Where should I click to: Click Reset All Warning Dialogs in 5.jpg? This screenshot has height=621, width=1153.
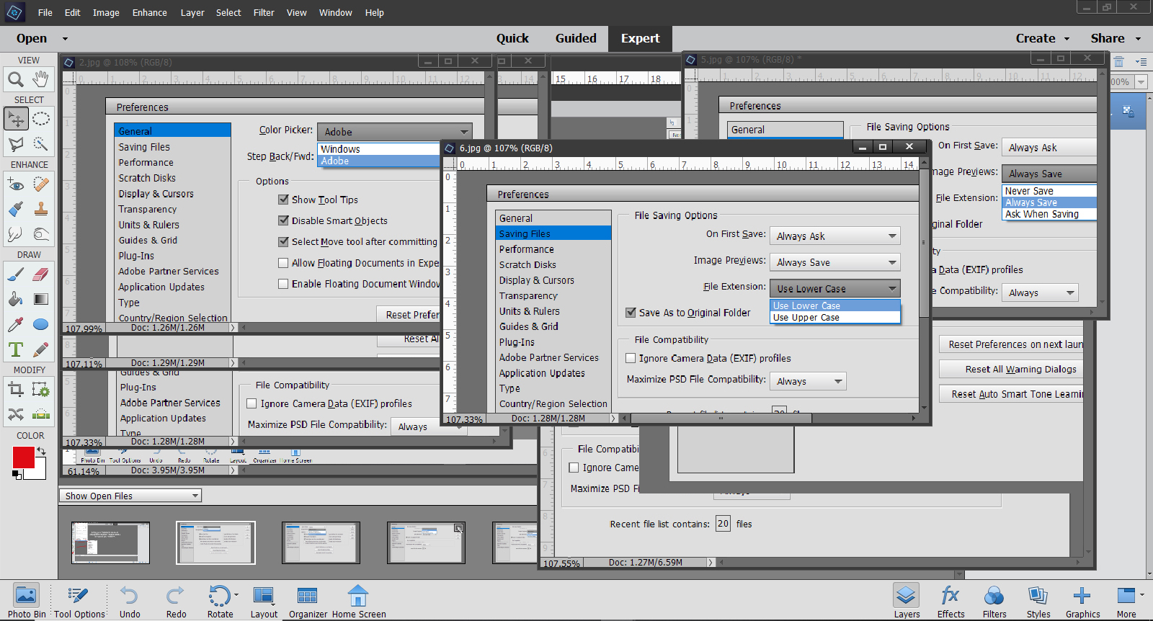point(1011,370)
